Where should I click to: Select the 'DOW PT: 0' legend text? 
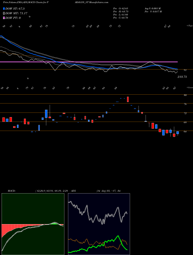click(x=13, y=18)
